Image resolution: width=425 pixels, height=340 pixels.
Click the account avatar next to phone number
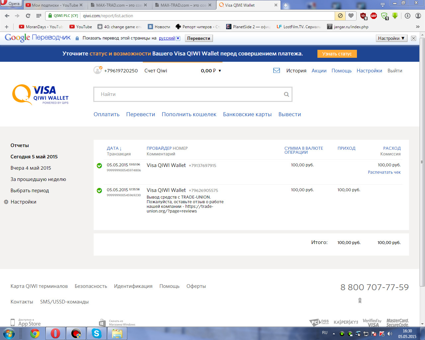pyautogui.click(x=98, y=70)
